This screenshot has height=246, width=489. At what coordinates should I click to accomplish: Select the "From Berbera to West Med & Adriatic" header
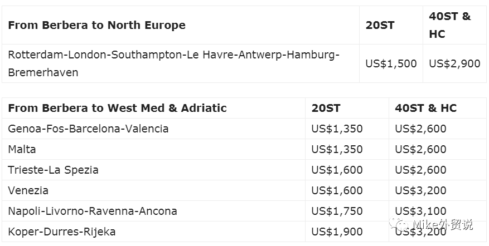[x=118, y=108]
